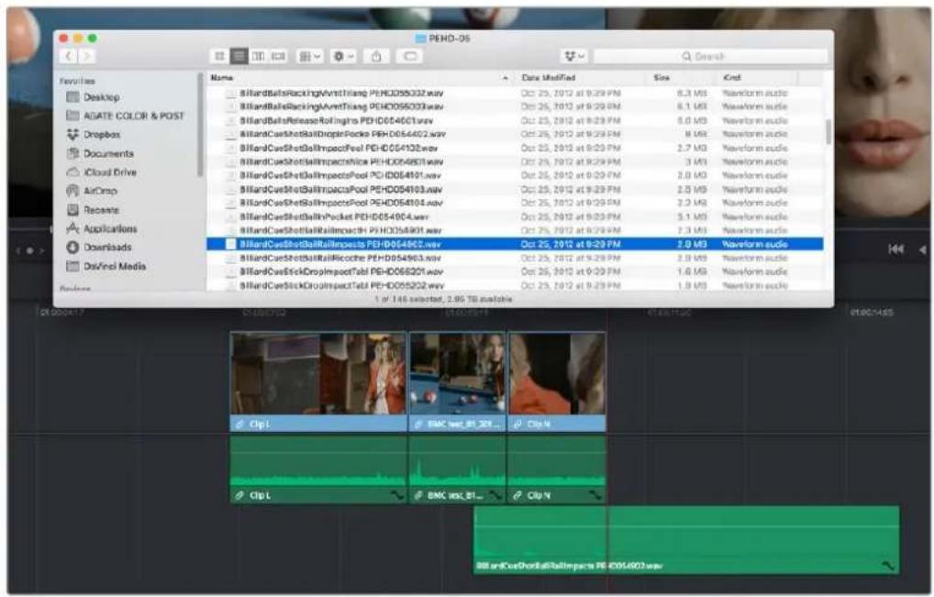
Task: Select file BilliardCueStickDropImpactTabl PEHD055202.wav
Action: pyautogui.click(x=515, y=285)
